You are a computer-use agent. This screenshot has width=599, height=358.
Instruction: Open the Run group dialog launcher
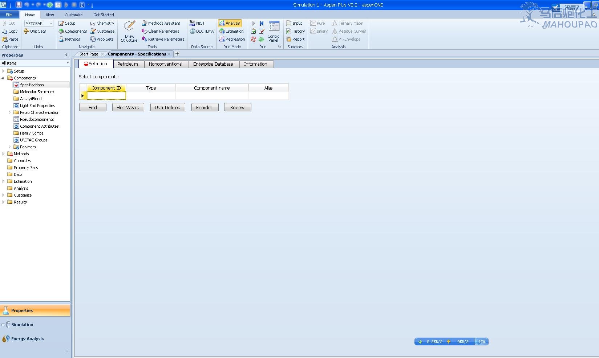point(279,46)
